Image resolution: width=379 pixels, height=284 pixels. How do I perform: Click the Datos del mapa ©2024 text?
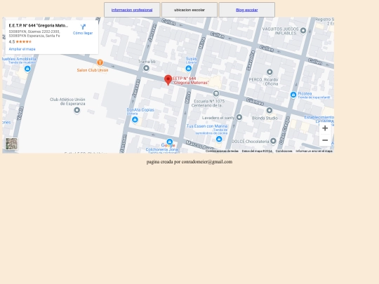click(257, 151)
